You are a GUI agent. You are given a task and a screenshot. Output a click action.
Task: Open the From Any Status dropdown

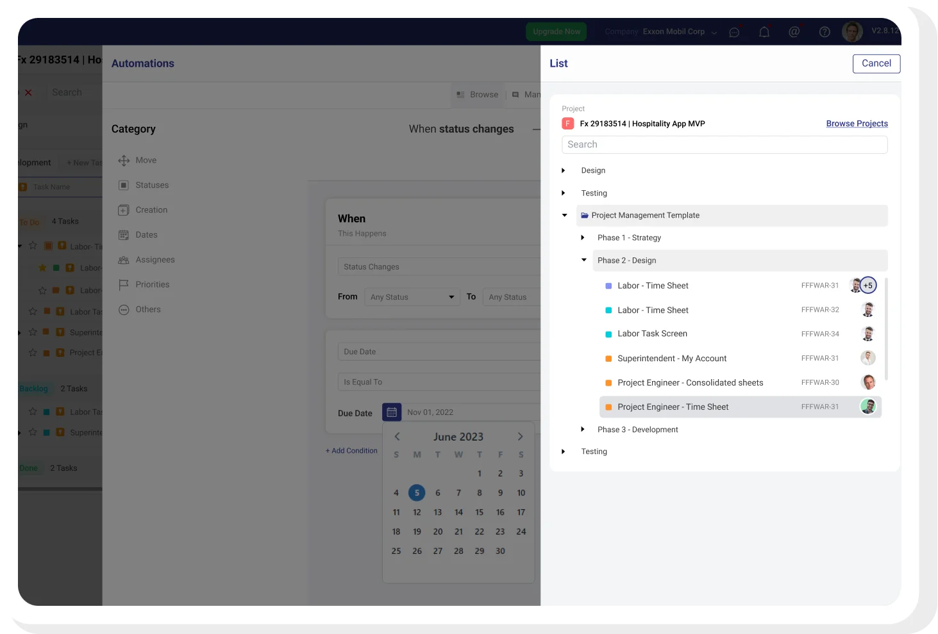tap(412, 297)
